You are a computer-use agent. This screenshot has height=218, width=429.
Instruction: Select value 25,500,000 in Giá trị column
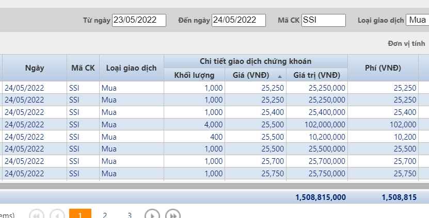tap(327, 149)
